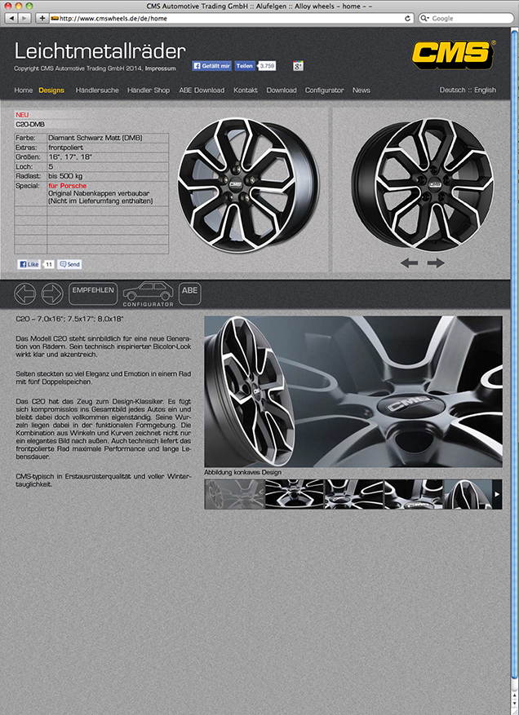This screenshot has width=519, height=715.
Task: Open the Händlersuche menu item
Action: pos(96,90)
